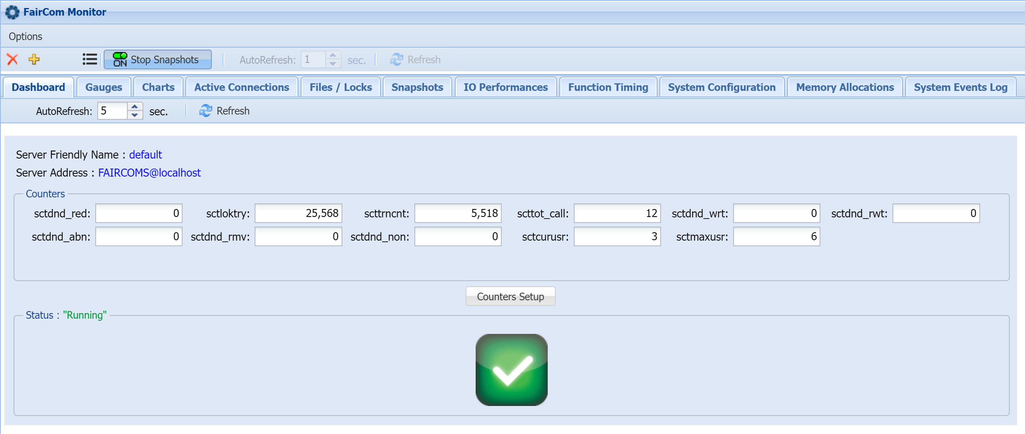Click the sctdnd_rwt counter field
This screenshot has width=1025, height=434.
(x=936, y=213)
